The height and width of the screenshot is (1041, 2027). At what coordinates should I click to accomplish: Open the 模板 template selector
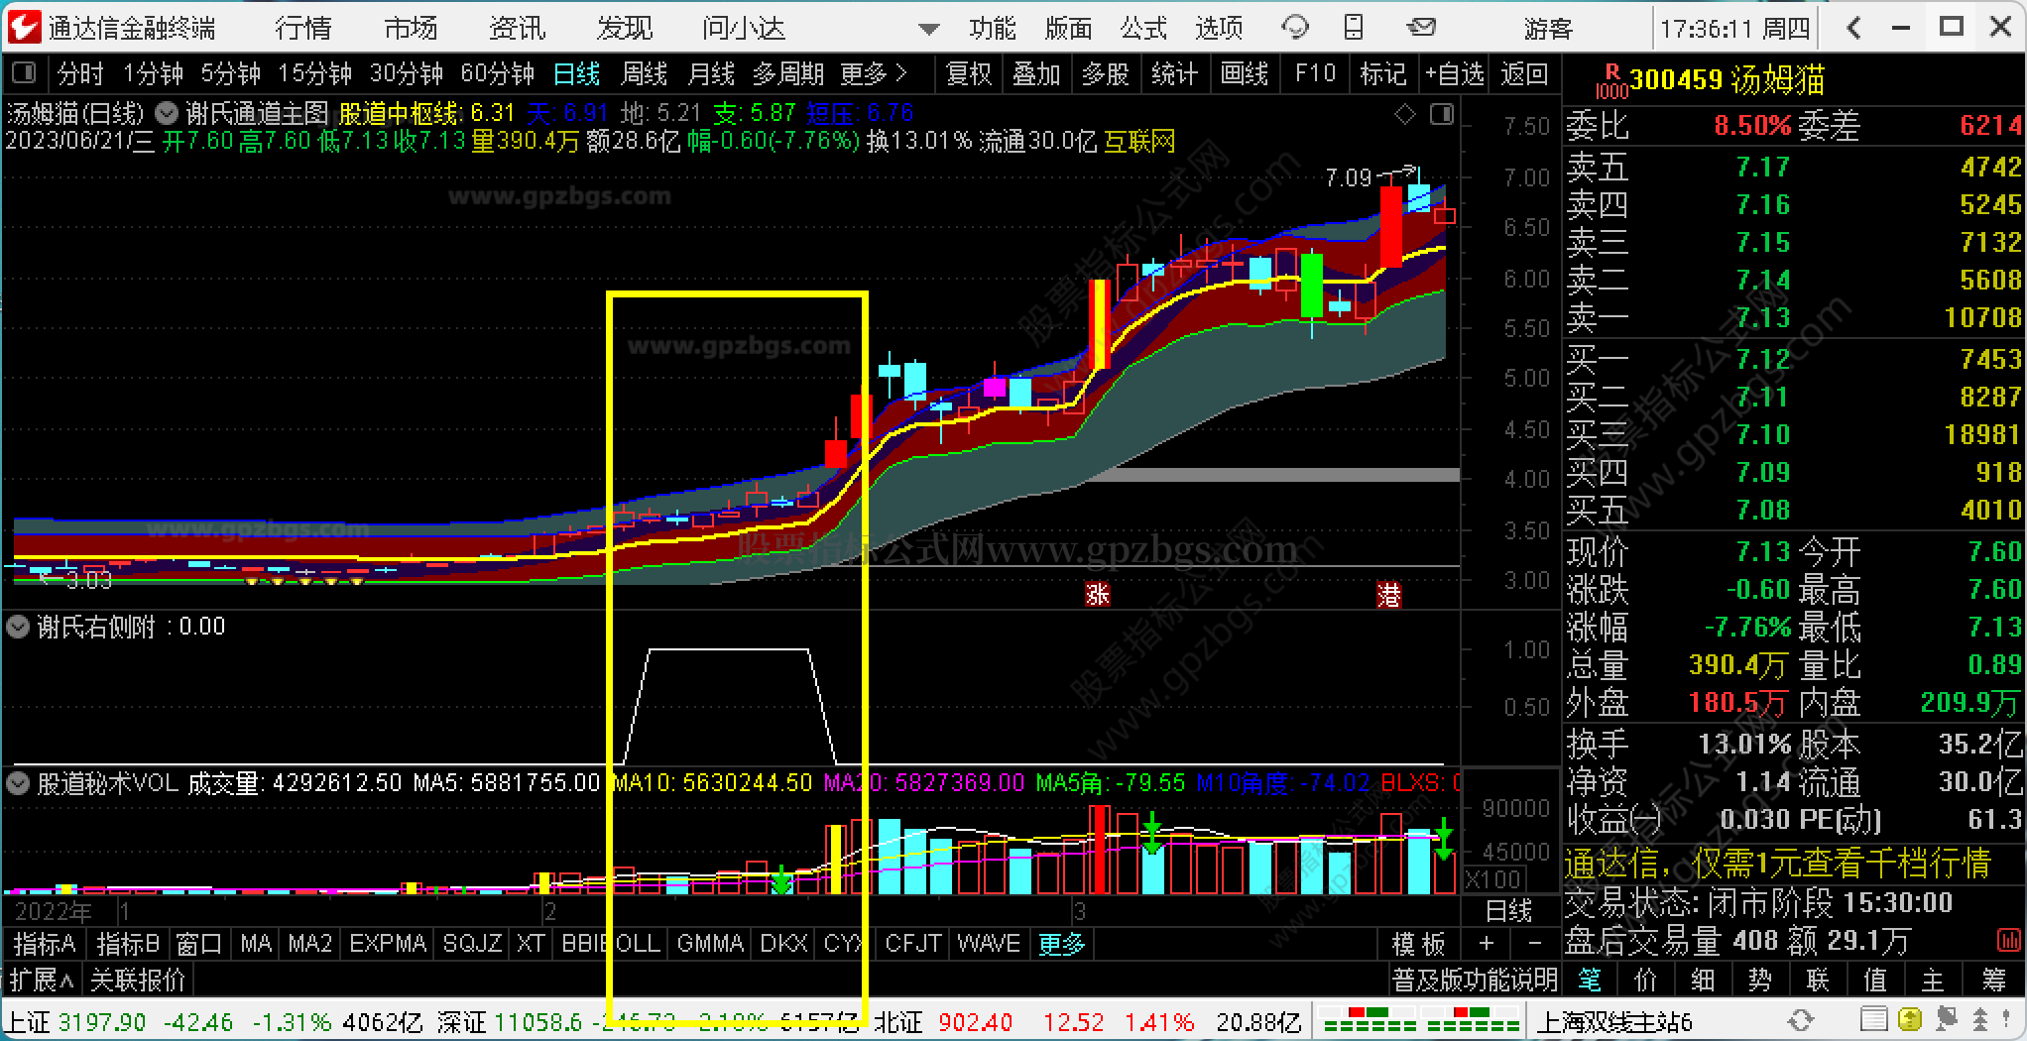click(x=1418, y=943)
